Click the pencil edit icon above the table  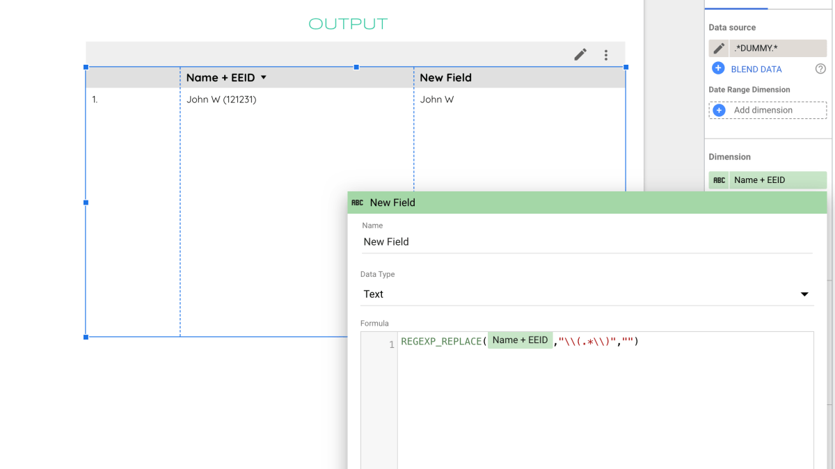click(580, 54)
